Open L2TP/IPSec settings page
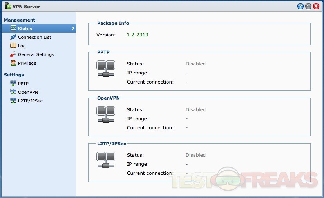Screen dimensions: 324x198 pyautogui.click(x=30, y=101)
